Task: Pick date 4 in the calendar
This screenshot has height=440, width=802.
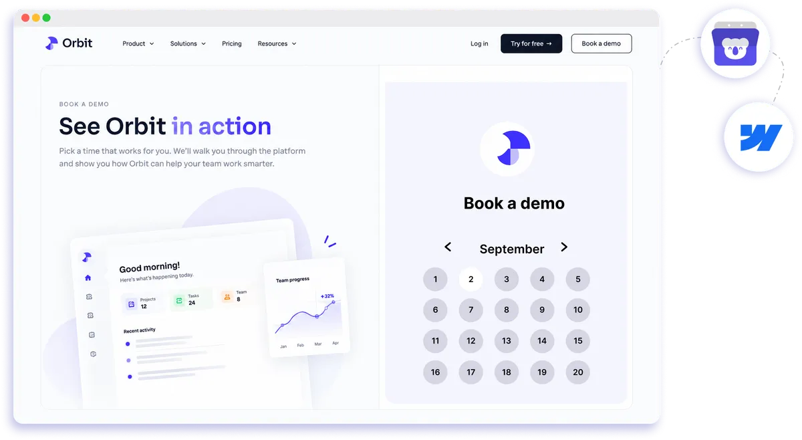Action: (x=542, y=280)
